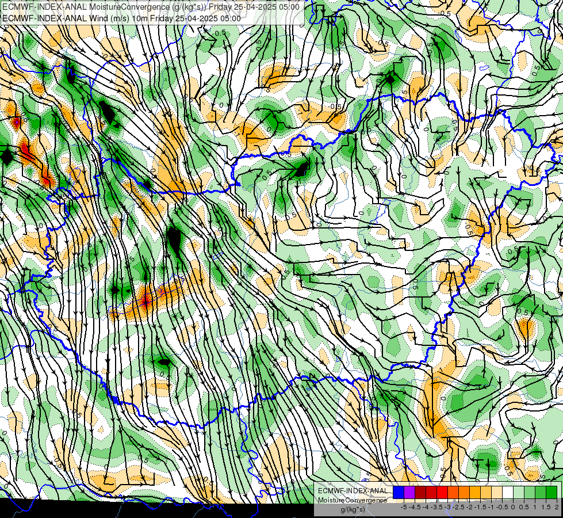The width and height of the screenshot is (563, 518).
Task: Click the -5 tick label on the legend
Action: click(x=404, y=507)
